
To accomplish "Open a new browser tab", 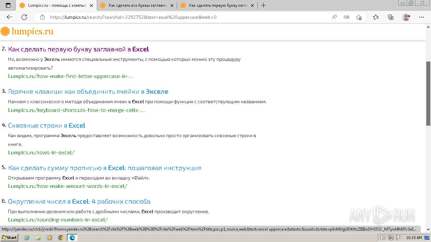I will tap(264, 5).
